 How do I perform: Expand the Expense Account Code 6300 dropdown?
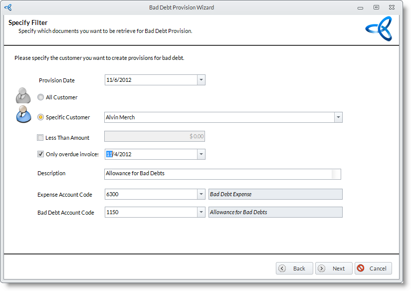click(201, 194)
